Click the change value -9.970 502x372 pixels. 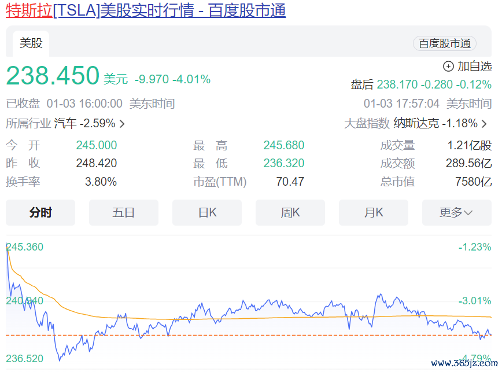tap(152, 79)
